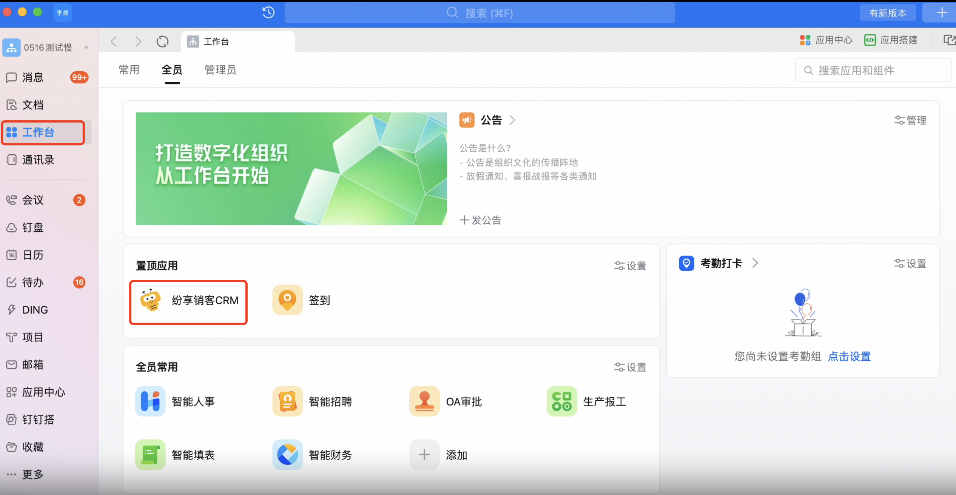Screen dimensions: 956x495
Task: Click 考勤打卡 card title
Action: point(721,263)
